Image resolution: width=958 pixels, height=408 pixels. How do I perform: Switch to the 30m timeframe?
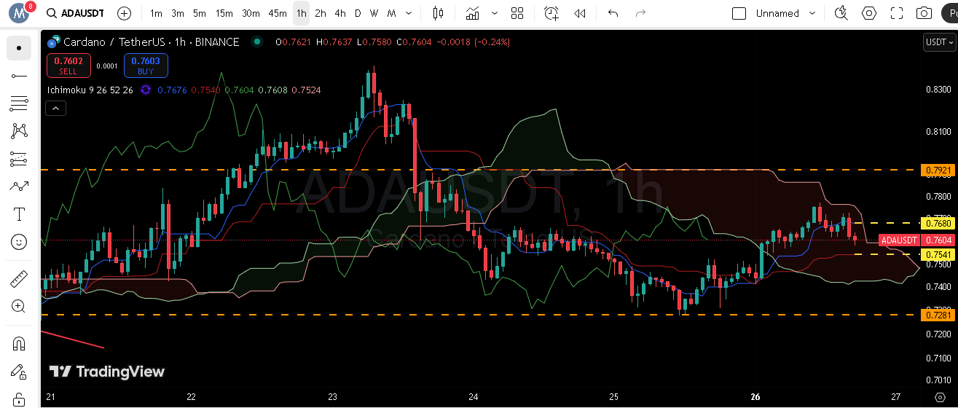(251, 13)
